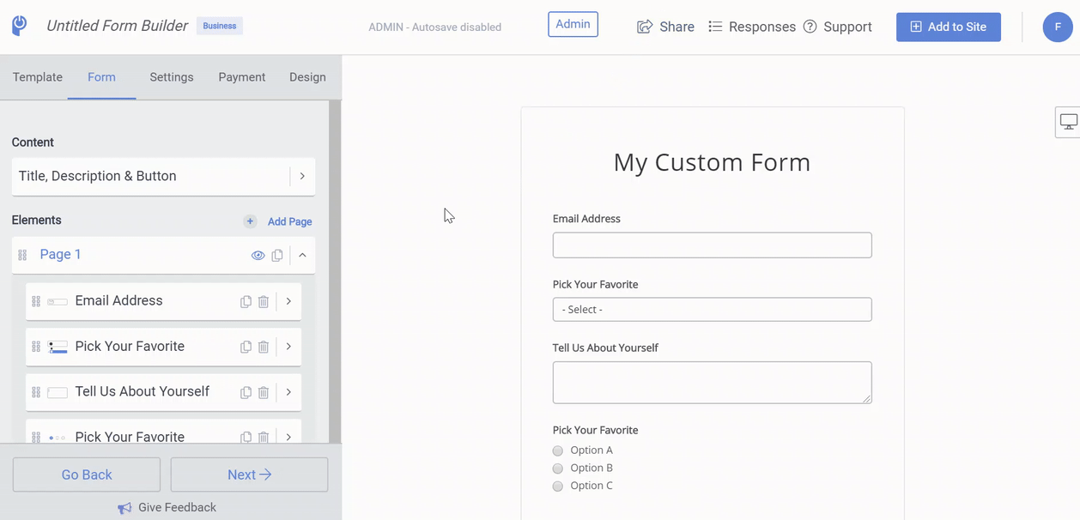Open the - Select - dropdown in form preview

click(x=713, y=309)
